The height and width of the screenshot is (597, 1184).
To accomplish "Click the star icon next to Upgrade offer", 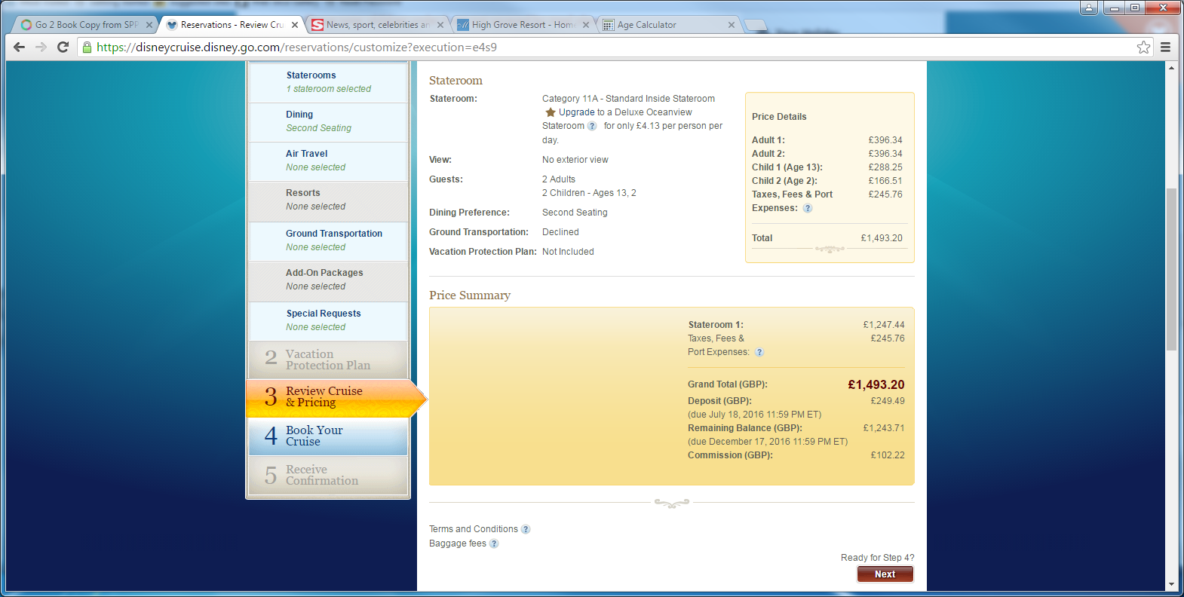I will pos(551,112).
